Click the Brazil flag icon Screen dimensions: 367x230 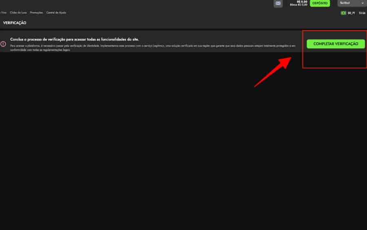pos(343,13)
